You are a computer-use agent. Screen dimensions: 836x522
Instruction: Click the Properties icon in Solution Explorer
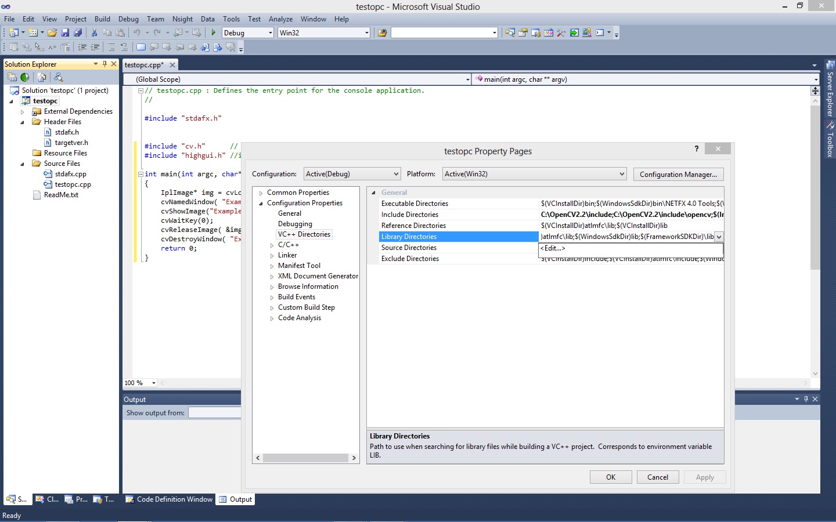[12, 77]
